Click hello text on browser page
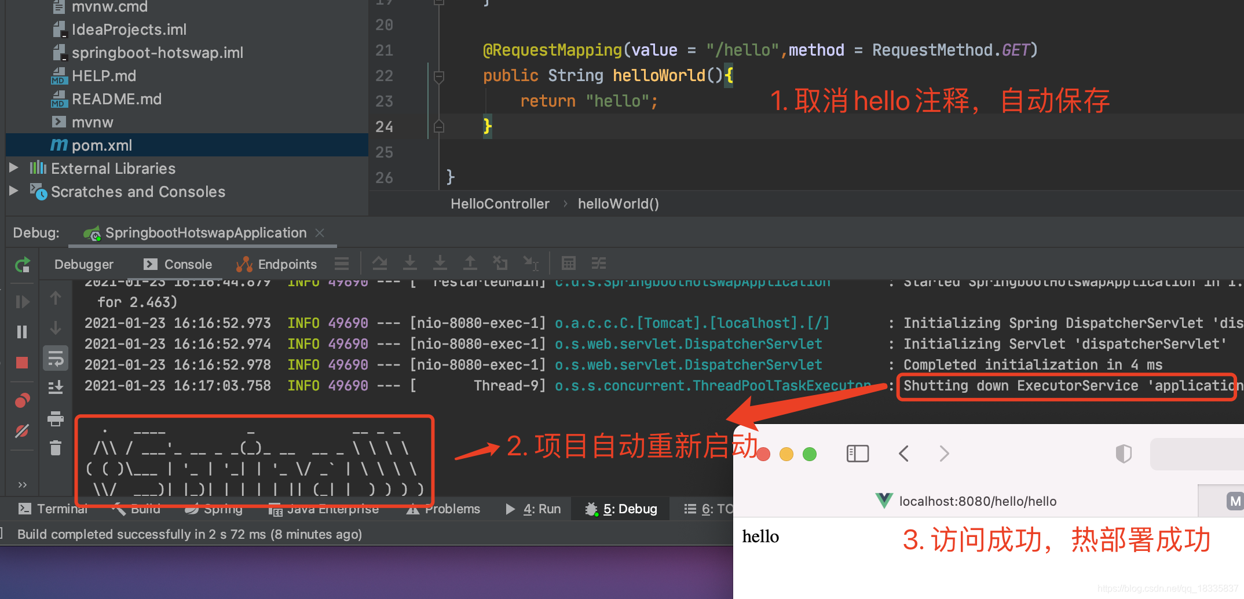The width and height of the screenshot is (1244, 599). point(760,537)
